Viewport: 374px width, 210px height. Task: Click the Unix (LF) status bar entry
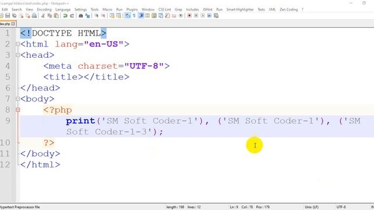pos(311,207)
